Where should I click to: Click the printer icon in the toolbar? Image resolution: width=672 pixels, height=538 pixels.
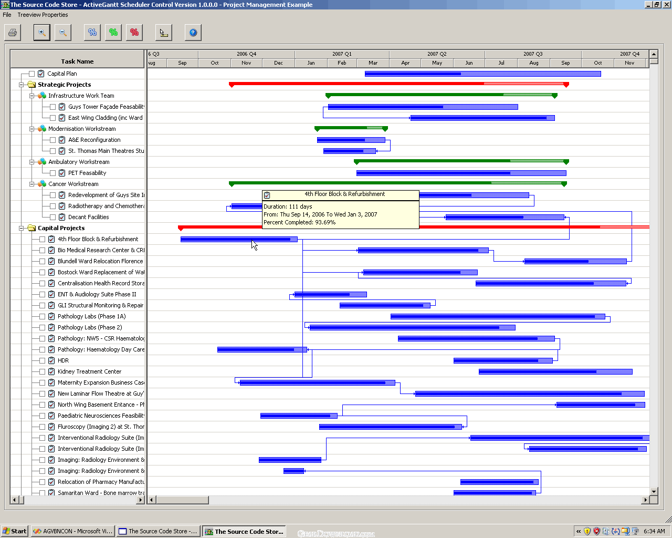click(x=13, y=33)
